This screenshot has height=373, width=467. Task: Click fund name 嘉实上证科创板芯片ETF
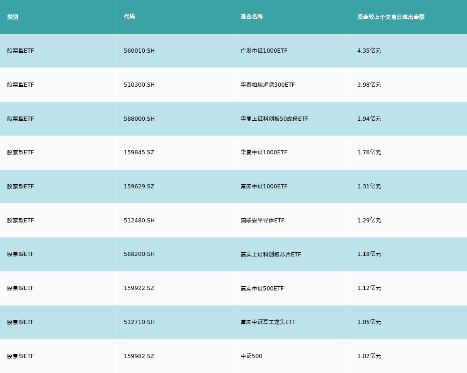271,254
